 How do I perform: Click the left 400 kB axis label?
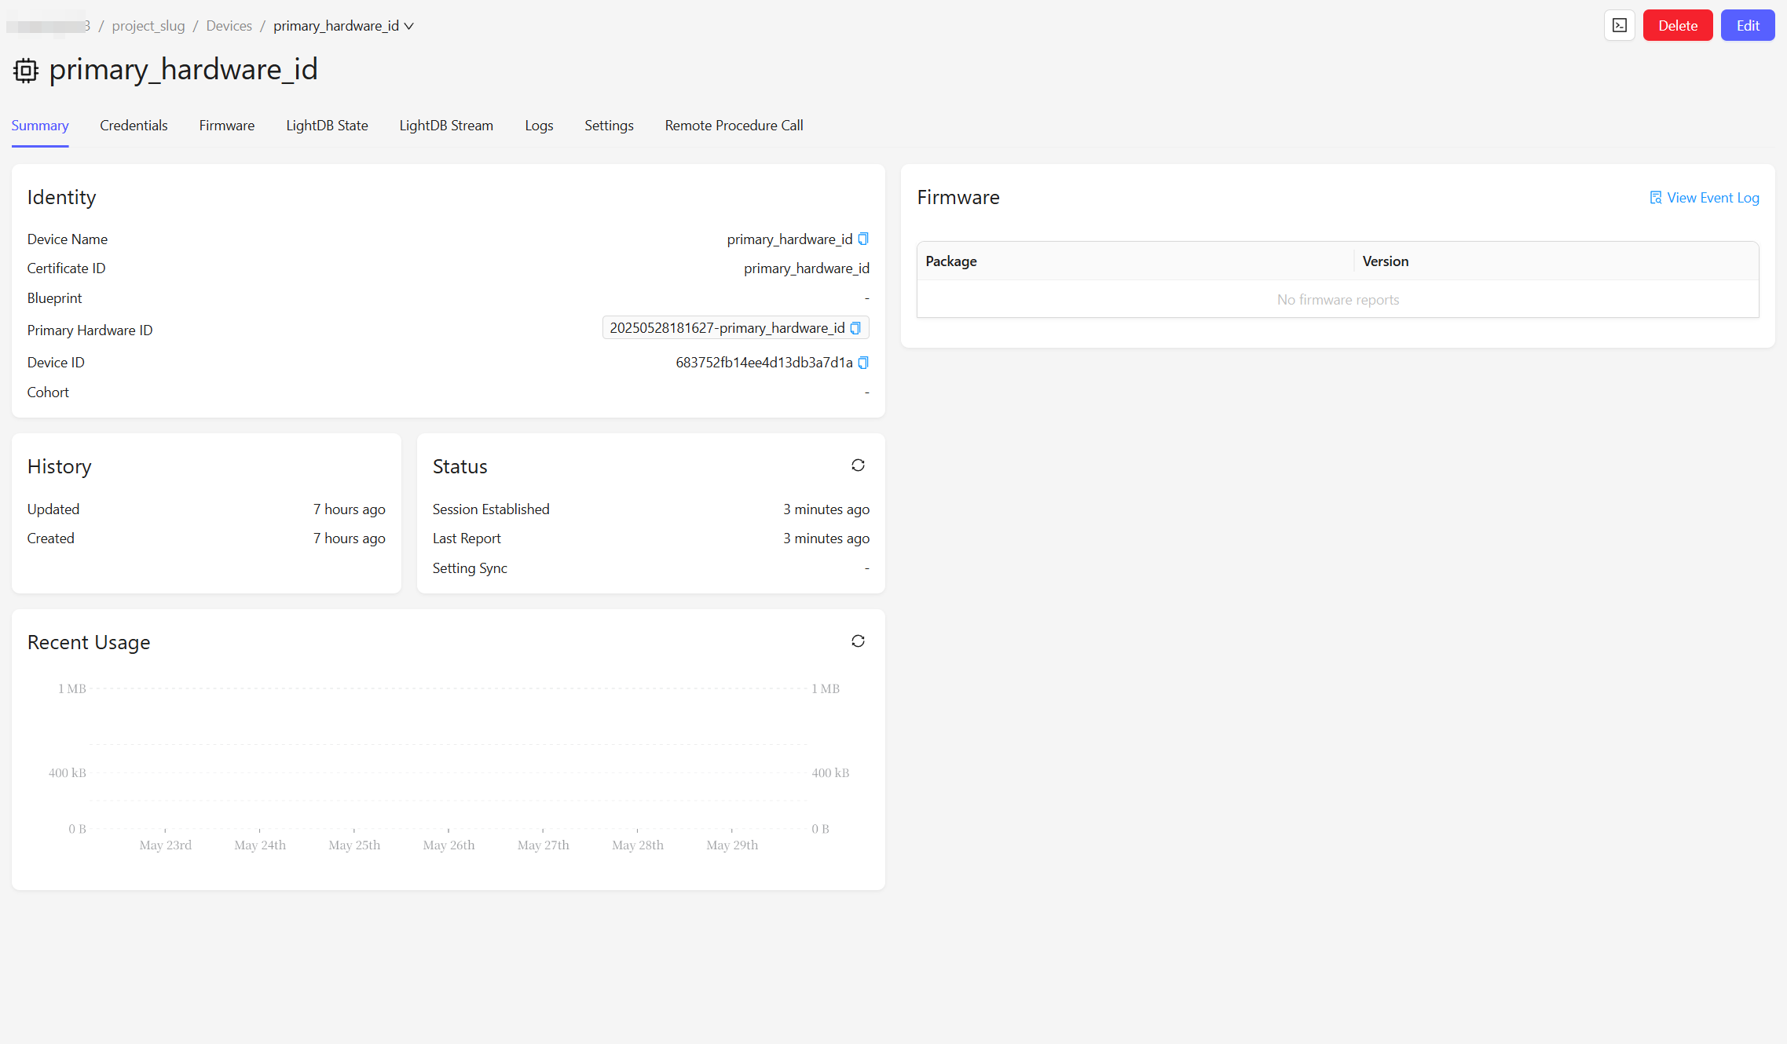point(68,773)
